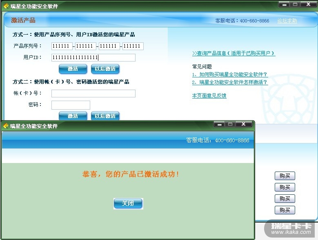Open 查询产品信息(适用于已购买用户) link
318x240 pixels.
coord(234,53)
